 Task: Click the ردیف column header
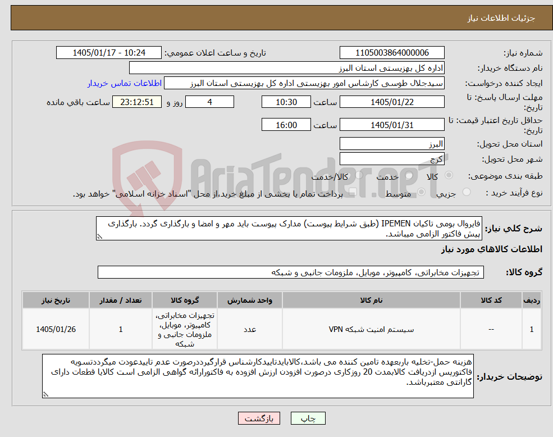532,300
